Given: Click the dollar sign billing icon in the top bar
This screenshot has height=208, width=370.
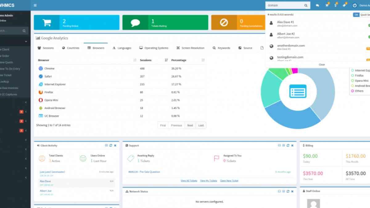Looking at the screenshot, I should tap(335, 6).
